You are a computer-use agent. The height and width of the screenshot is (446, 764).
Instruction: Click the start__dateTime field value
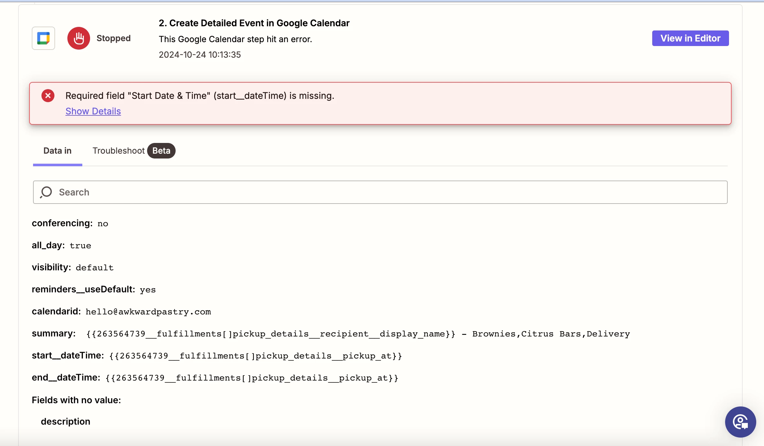tap(255, 356)
